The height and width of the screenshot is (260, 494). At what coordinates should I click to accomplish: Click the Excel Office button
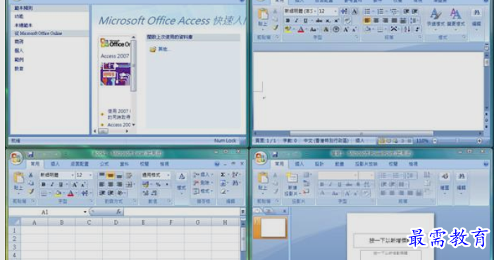pyautogui.click(x=16, y=158)
